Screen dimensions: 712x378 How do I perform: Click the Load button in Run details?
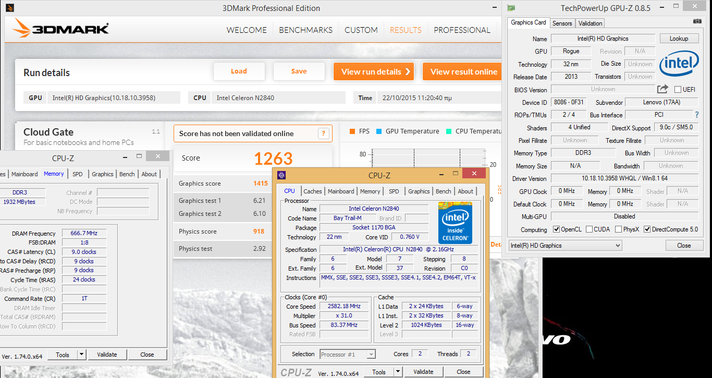[239, 71]
